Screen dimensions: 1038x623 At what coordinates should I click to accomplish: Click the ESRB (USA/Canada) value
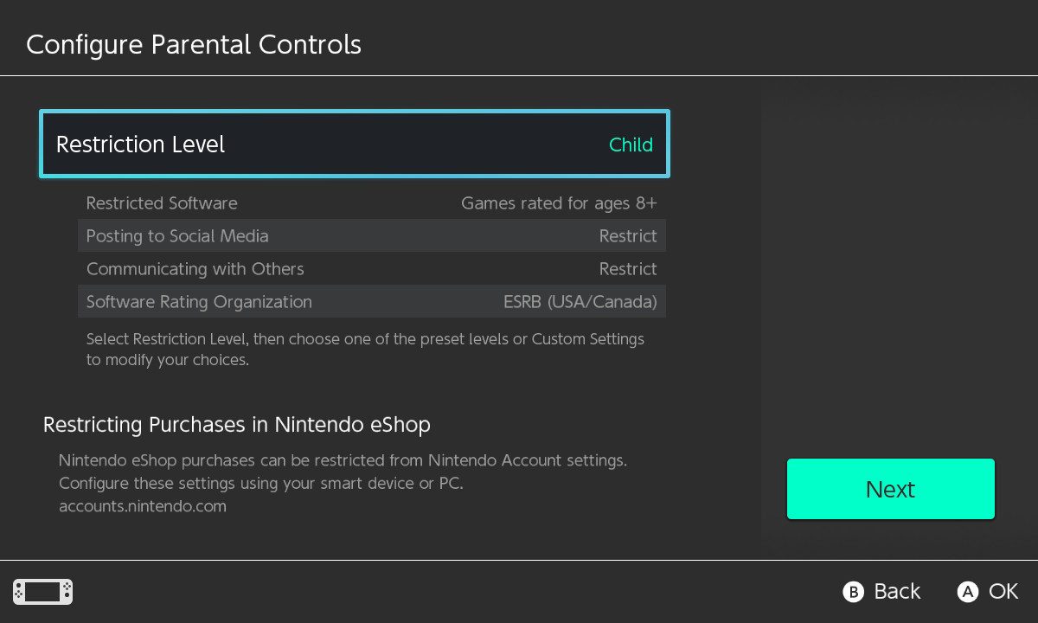coord(580,302)
